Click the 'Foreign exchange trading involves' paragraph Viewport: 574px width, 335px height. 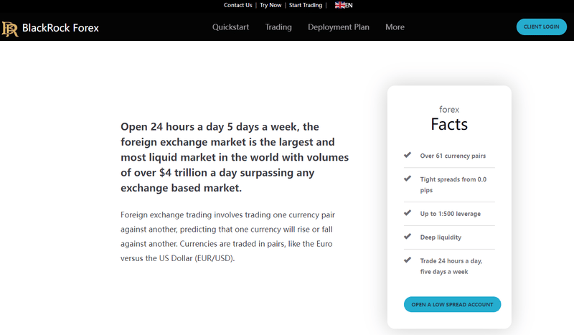pyautogui.click(x=227, y=237)
